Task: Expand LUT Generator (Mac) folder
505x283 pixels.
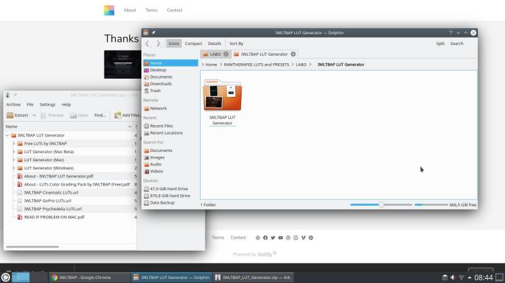Action: pyautogui.click(x=13, y=160)
